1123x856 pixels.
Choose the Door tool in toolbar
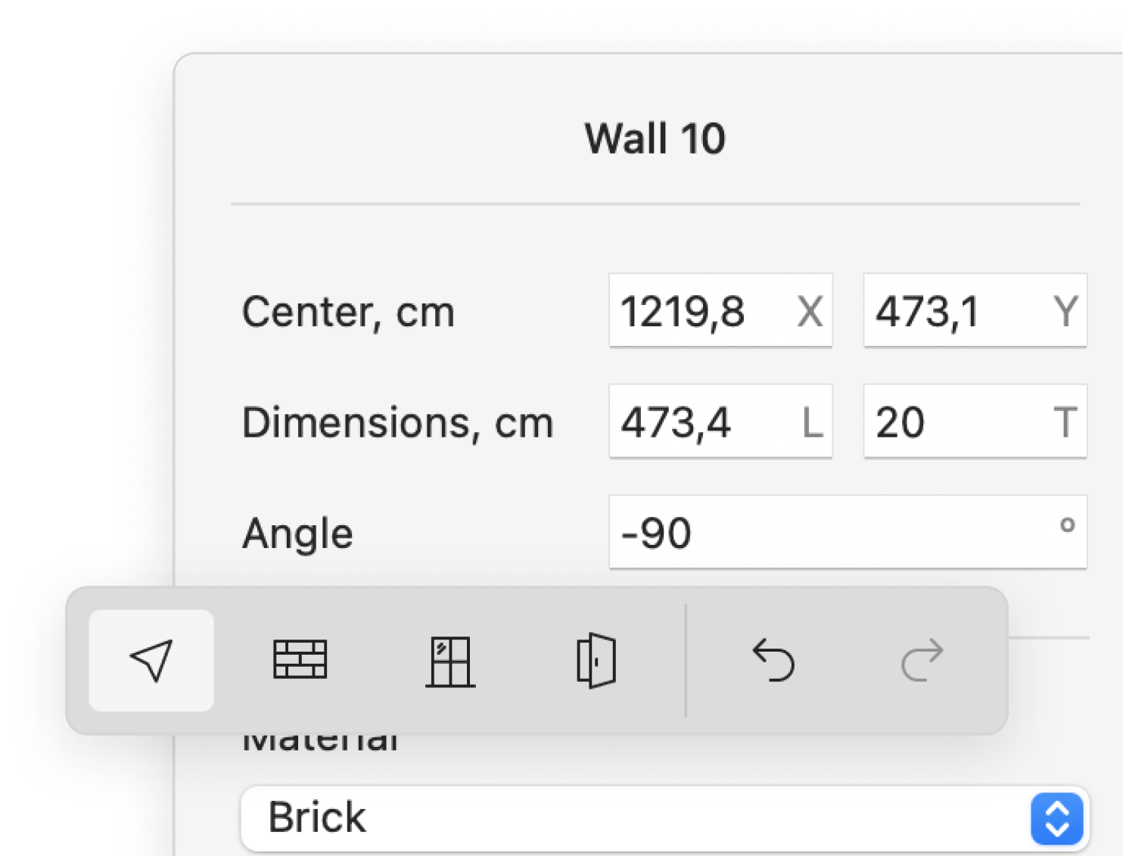(596, 661)
